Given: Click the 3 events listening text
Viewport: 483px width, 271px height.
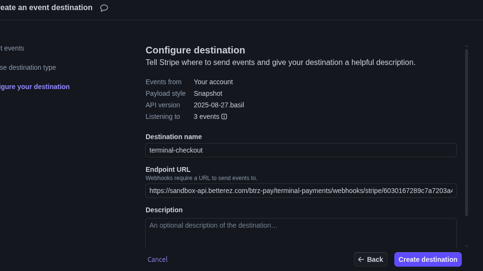Looking at the screenshot, I should 206,116.
